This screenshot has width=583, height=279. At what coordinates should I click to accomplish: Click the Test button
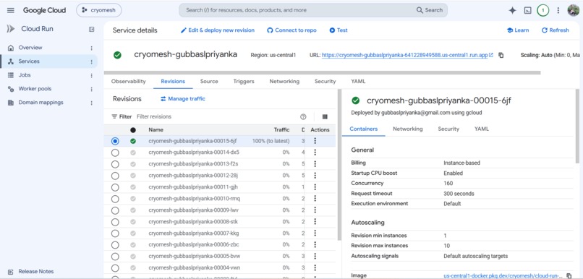point(339,30)
